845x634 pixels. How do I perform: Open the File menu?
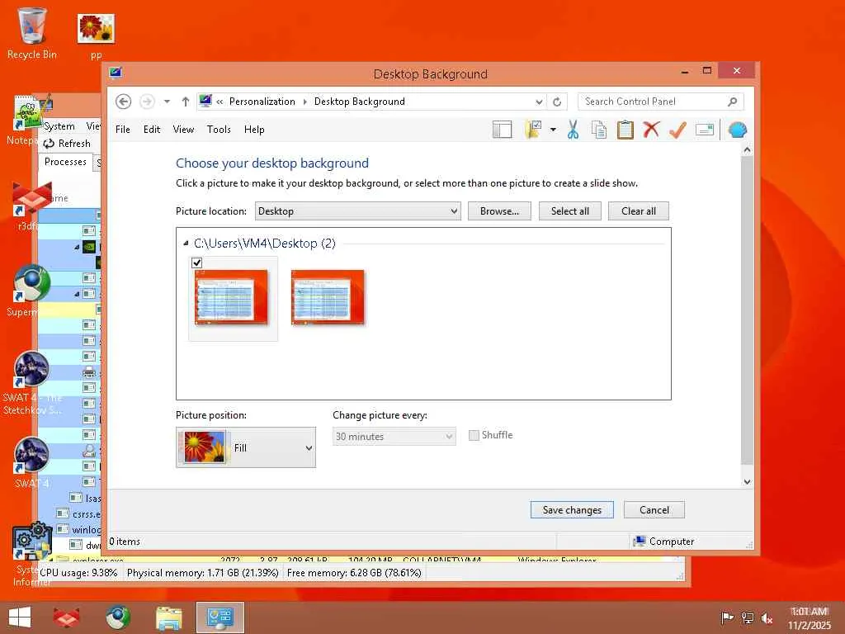[123, 130]
